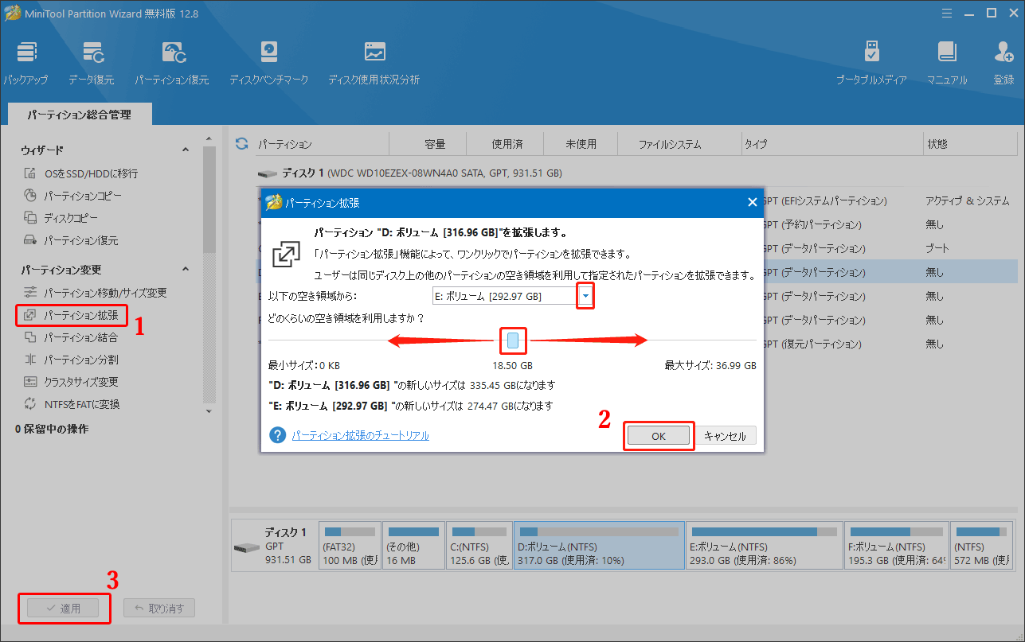Select パーティション移動/サイズ変更 in the sidebar

[96, 293]
